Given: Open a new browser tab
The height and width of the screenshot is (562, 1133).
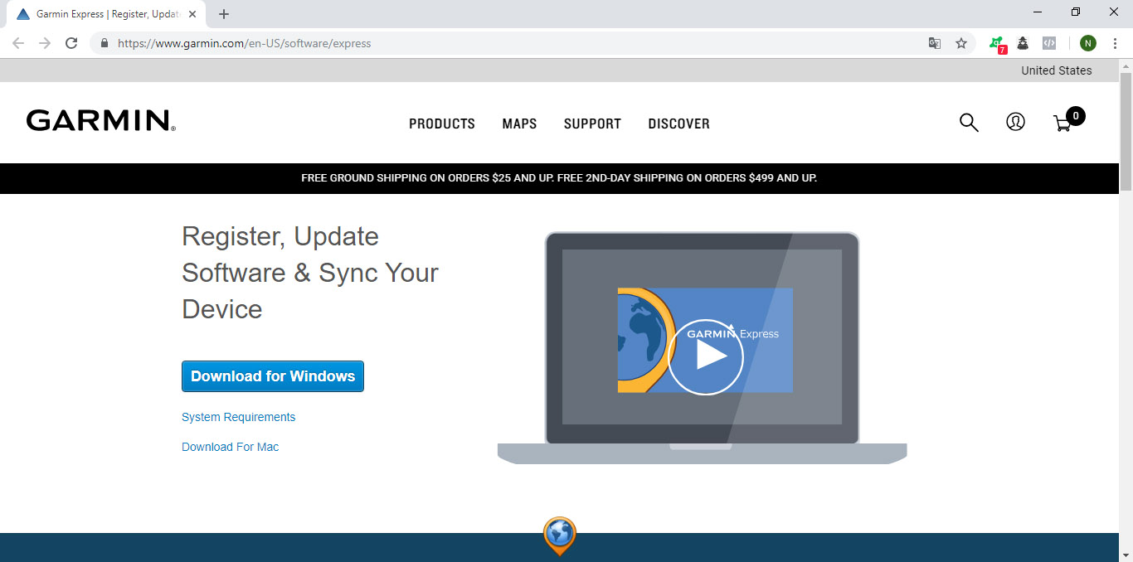Looking at the screenshot, I should (x=224, y=14).
